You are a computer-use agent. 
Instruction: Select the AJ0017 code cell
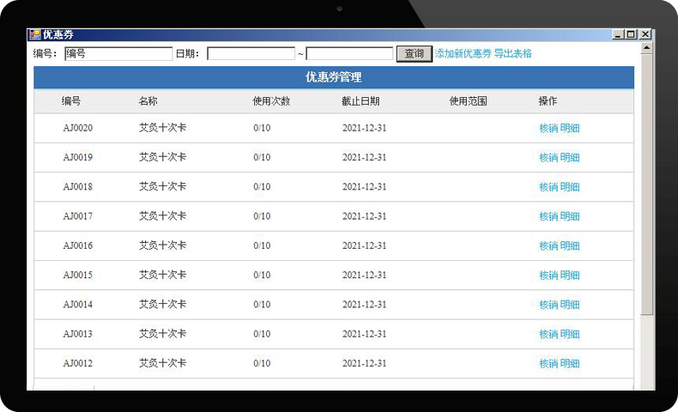point(78,216)
